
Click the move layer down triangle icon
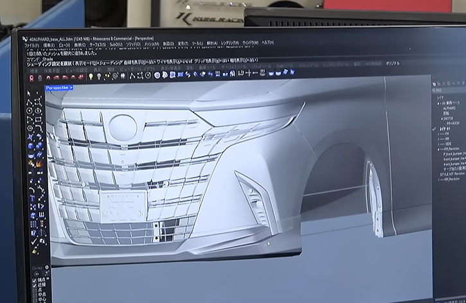tap(458, 83)
